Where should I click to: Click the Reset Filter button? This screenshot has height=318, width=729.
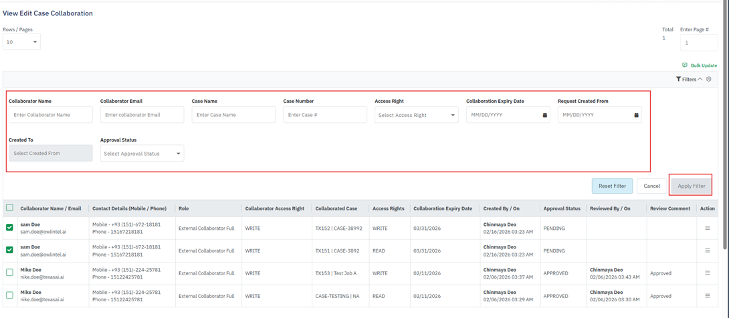pyautogui.click(x=612, y=186)
